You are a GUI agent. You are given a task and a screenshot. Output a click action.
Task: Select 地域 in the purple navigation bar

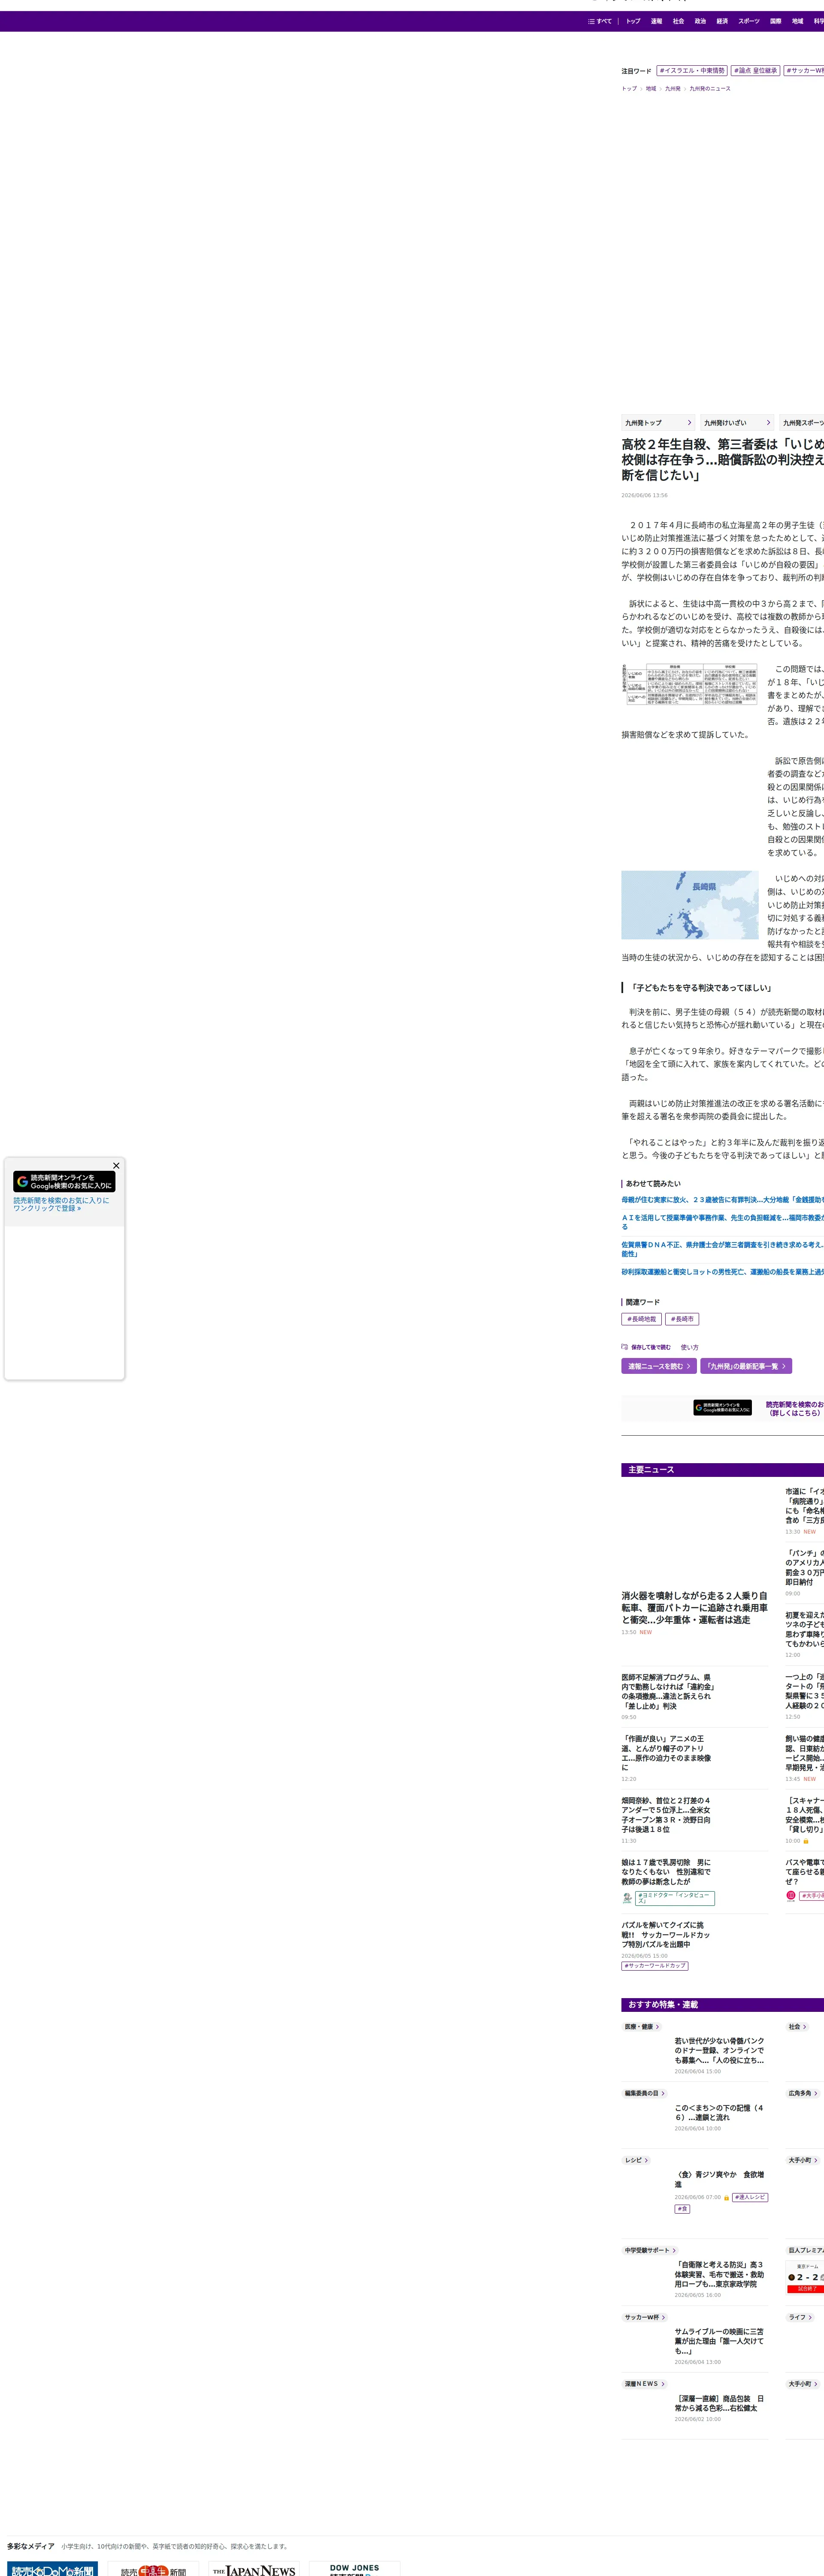(x=798, y=21)
